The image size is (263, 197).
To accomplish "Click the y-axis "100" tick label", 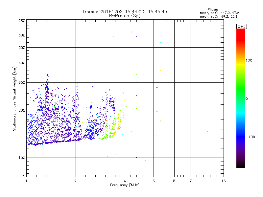I will [x=22, y=158].
